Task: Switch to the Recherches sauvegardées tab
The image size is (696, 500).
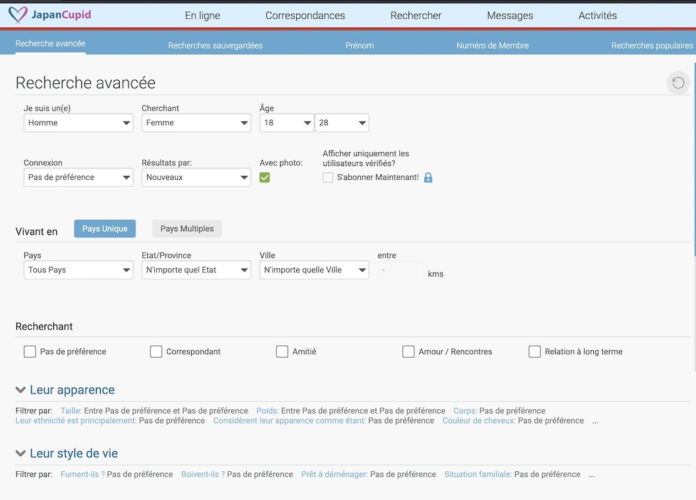Action: [215, 45]
